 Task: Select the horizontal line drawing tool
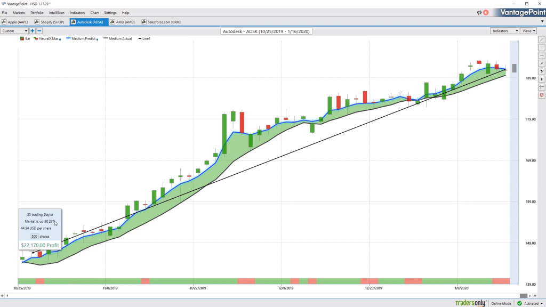(542, 55)
